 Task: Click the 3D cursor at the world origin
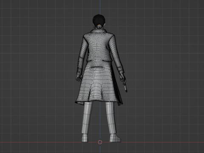pos(100,142)
